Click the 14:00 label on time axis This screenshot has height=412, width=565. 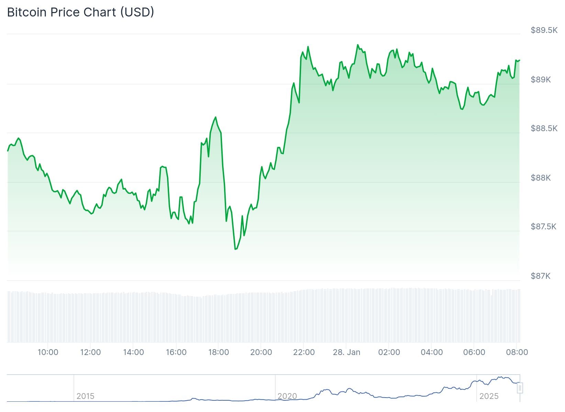click(x=133, y=352)
